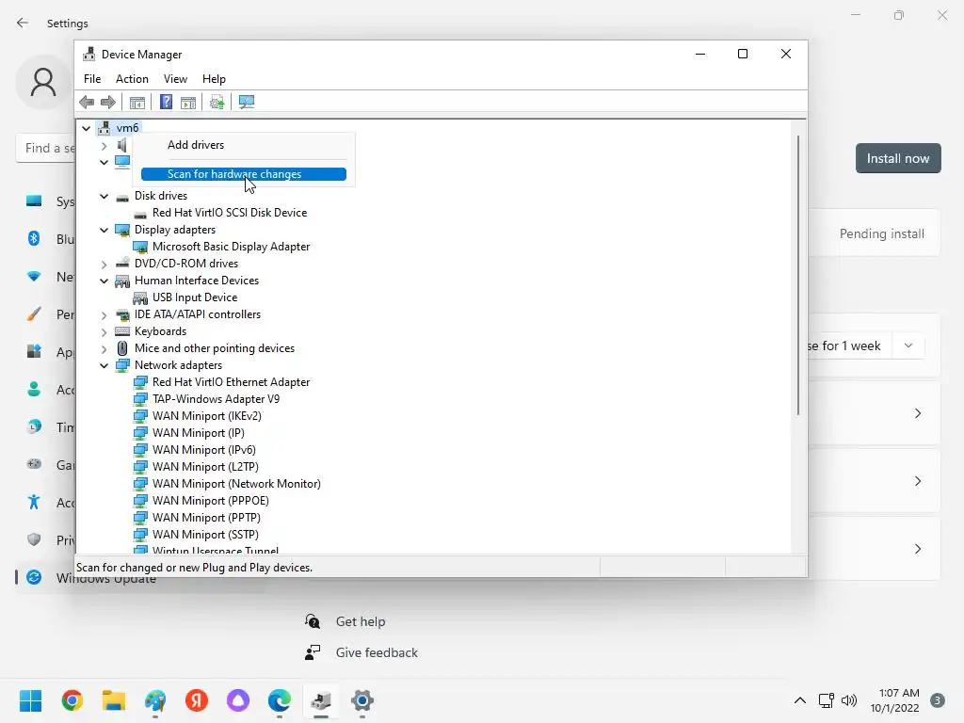
Task: Choose Scan for hardware changes menu entry
Action: click(244, 174)
